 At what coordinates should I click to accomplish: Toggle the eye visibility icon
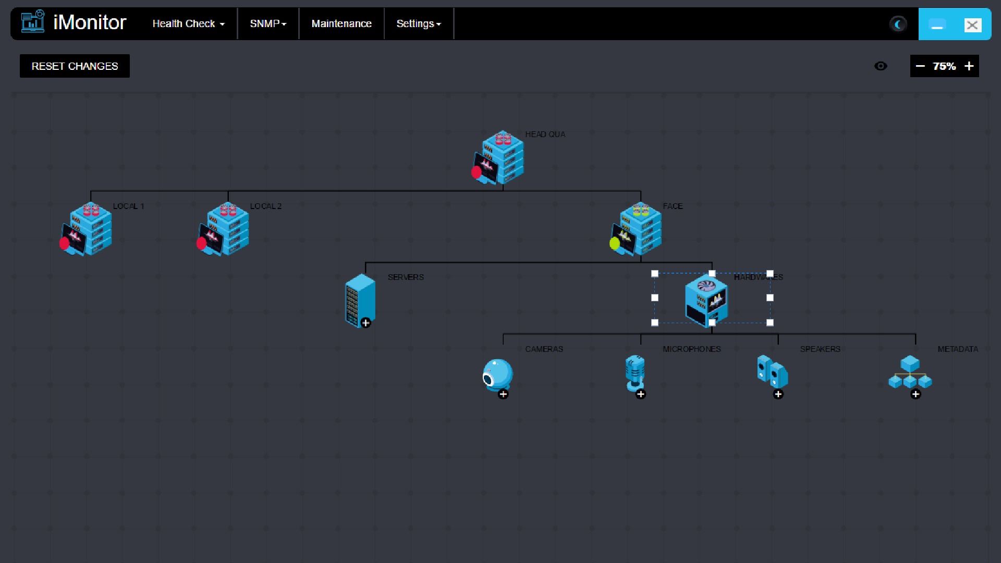pyautogui.click(x=881, y=66)
